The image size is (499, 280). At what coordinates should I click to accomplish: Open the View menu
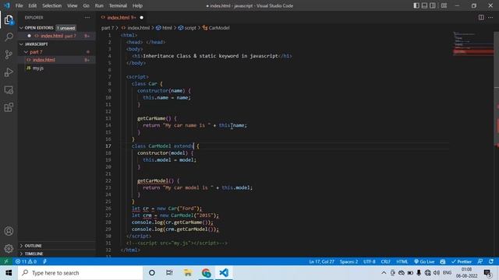73,5
